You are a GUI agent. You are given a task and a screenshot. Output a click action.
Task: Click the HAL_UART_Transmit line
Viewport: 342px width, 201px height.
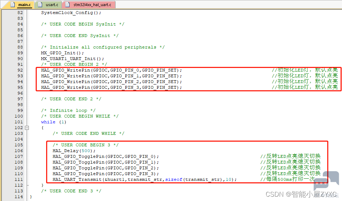click(145, 180)
